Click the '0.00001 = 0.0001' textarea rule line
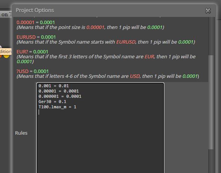Viewport: 221px width, 173px height. pyautogui.click(x=59, y=91)
